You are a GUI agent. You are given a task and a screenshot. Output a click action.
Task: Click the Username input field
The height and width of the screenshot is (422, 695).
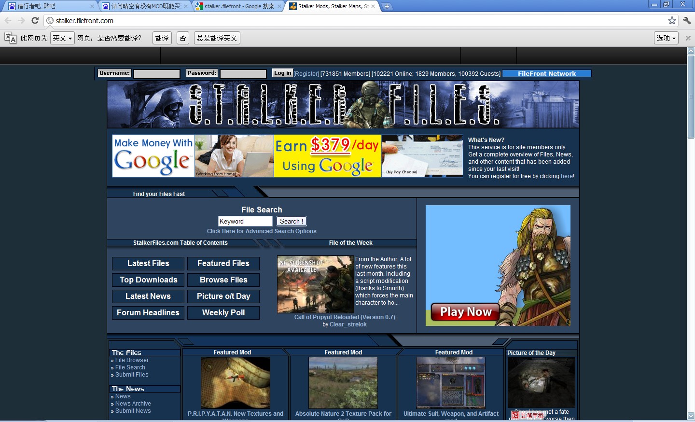[x=157, y=74]
